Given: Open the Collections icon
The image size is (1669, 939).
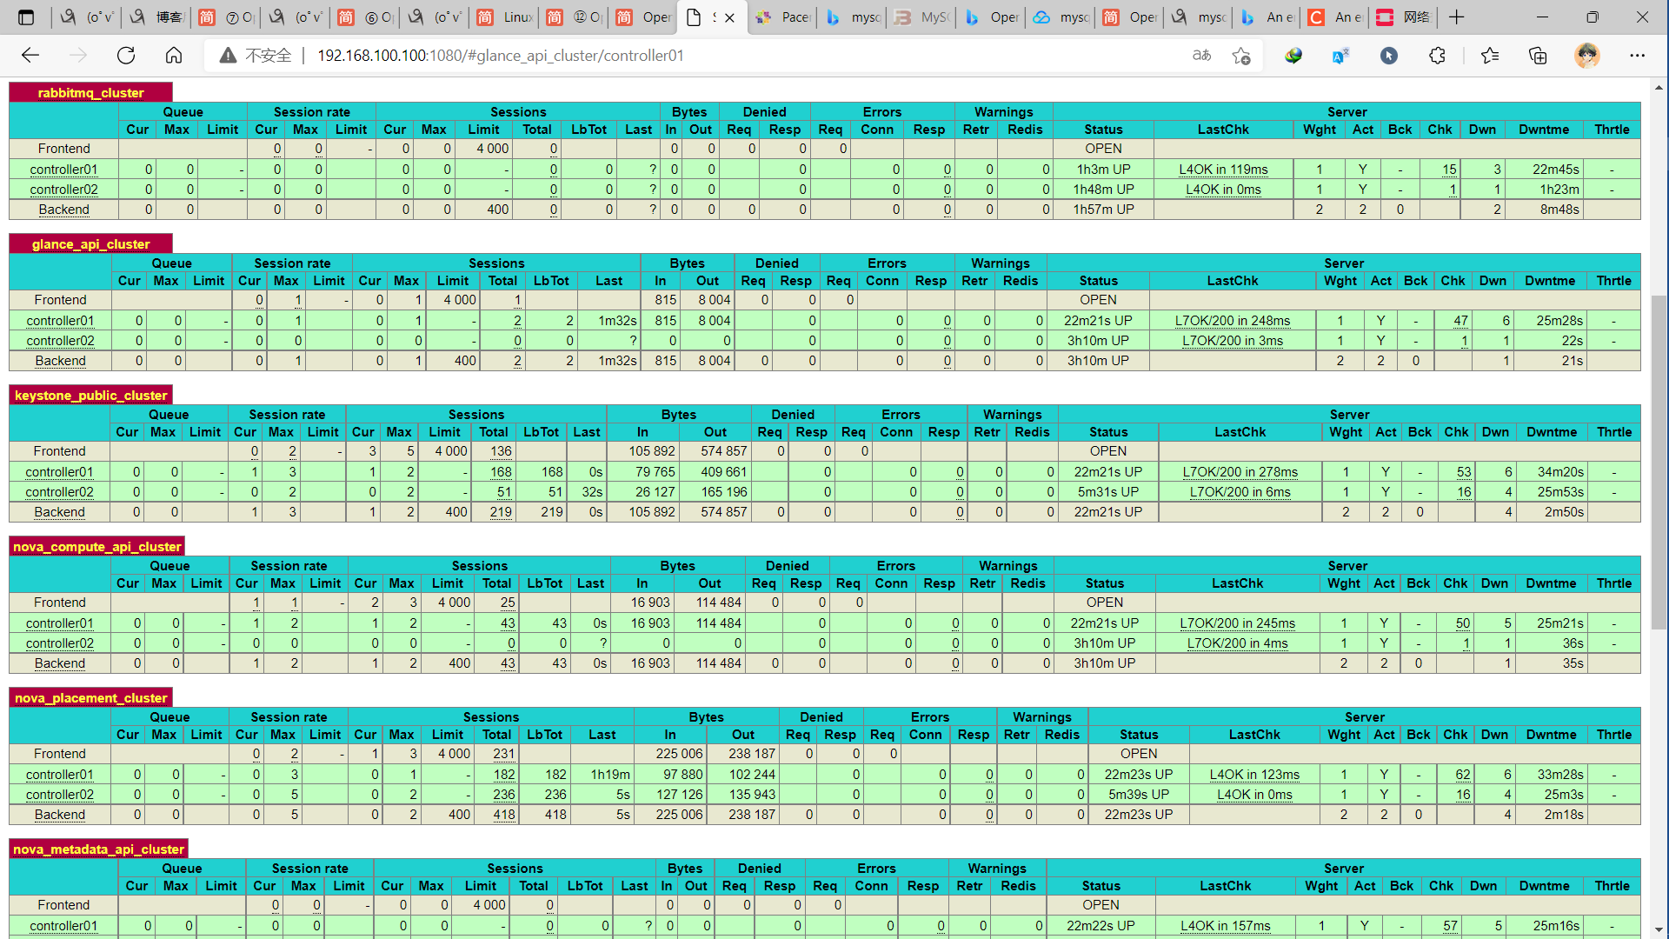Looking at the screenshot, I should tap(1538, 56).
